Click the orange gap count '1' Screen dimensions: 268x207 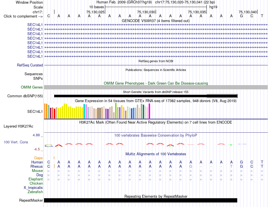pyautogui.click(x=54, y=158)
